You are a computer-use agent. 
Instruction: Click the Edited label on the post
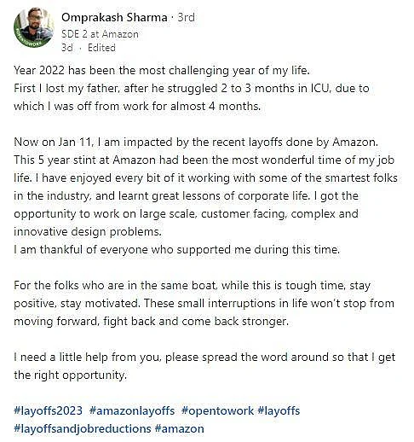101,48
